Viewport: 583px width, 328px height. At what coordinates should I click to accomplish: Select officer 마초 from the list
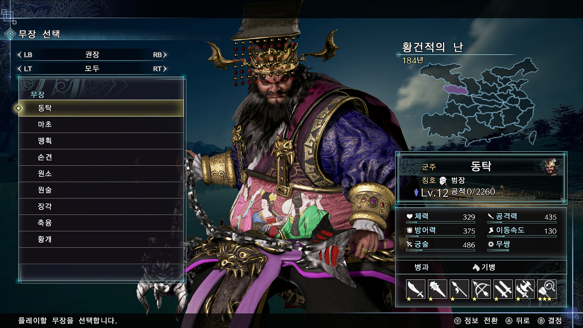click(101, 125)
